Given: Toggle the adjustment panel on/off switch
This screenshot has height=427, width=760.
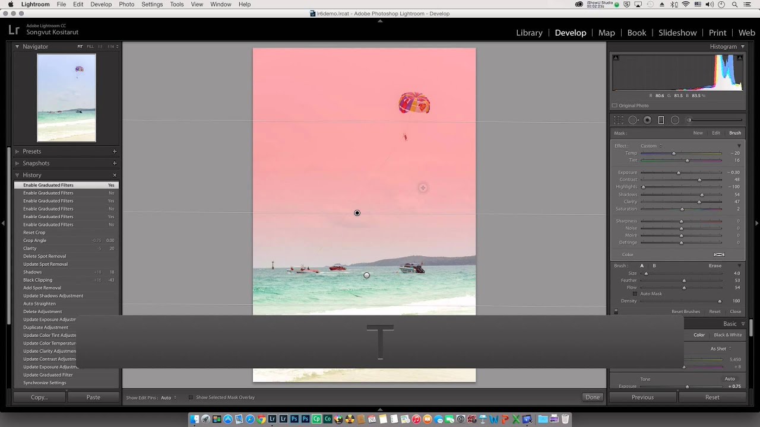Looking at the screenshot, I should point(616,311).
